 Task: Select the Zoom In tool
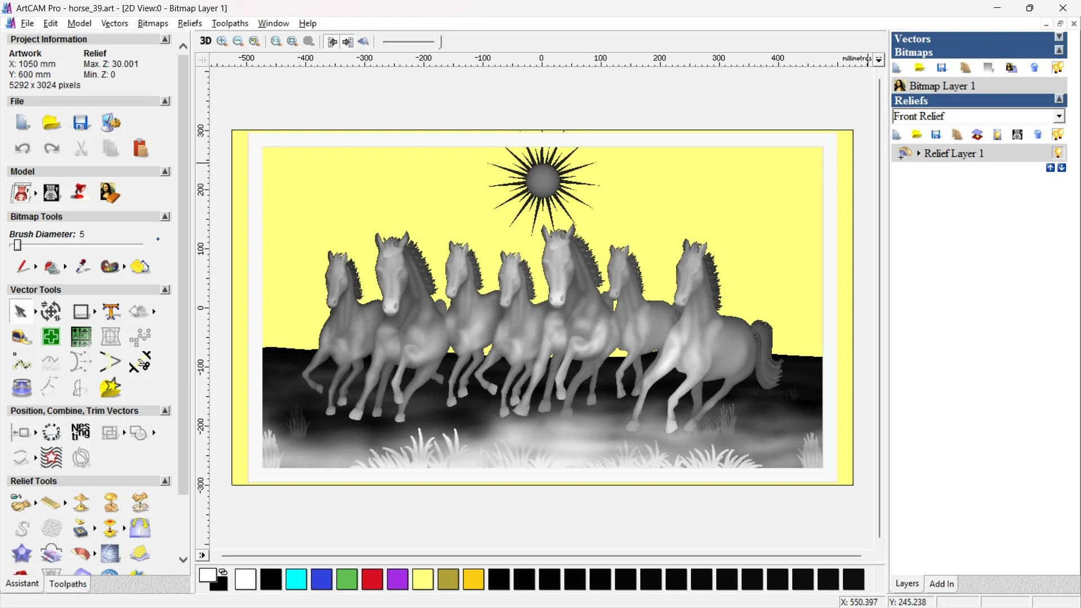(x=222, y=41)
